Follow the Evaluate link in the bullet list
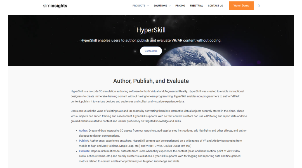 (84, 151)
